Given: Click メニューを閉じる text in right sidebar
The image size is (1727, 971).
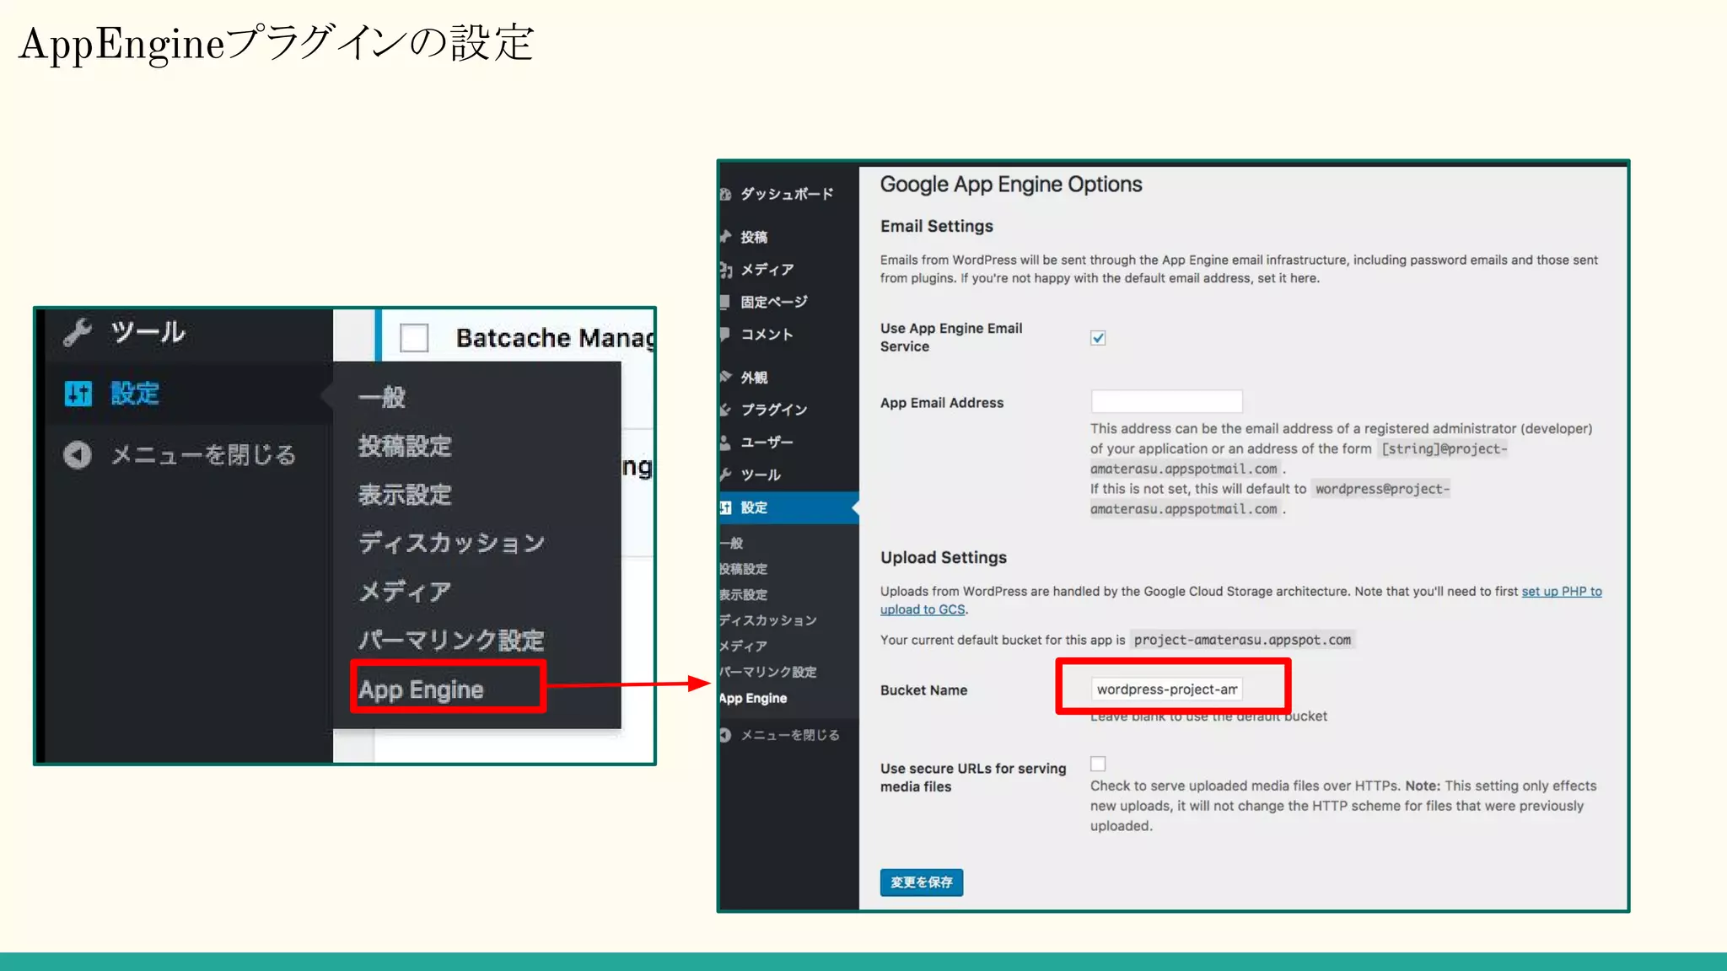Looking at the screenshot, I should pyautogui.click(x=791, y=735).
